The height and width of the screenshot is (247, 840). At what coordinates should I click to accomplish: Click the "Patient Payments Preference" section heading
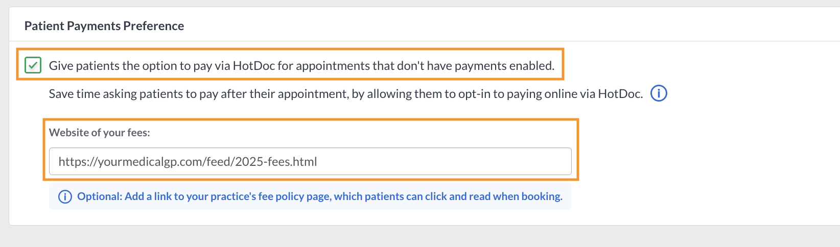point(104,26)
